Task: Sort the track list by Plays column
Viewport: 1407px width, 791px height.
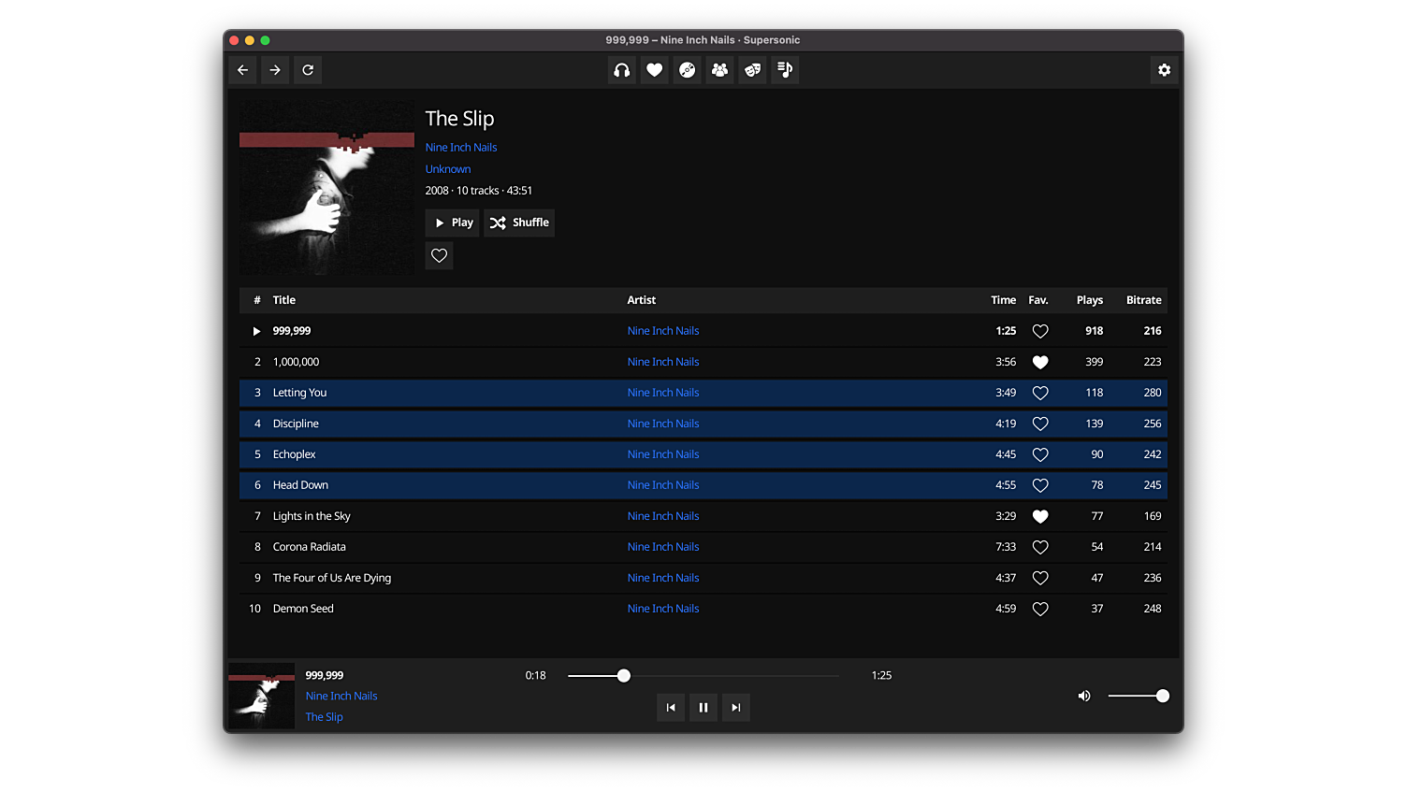Action: (x=1089, y=300)
